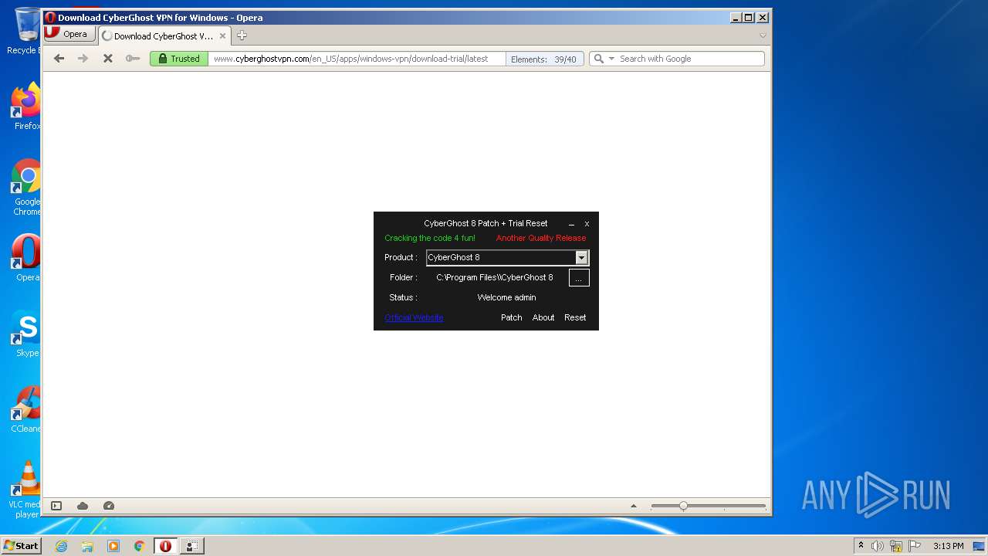Click the Welcome admin status text
The width and height of the screenshot is (988, 556).
[506, 297]
